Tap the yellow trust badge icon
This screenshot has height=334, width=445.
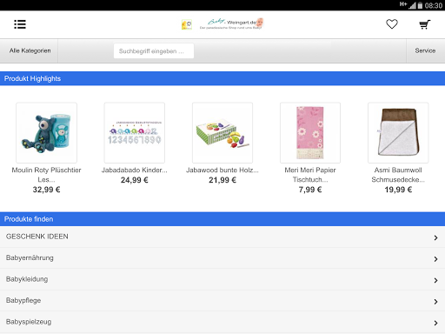pyautogui.click(x=187, y=24)
